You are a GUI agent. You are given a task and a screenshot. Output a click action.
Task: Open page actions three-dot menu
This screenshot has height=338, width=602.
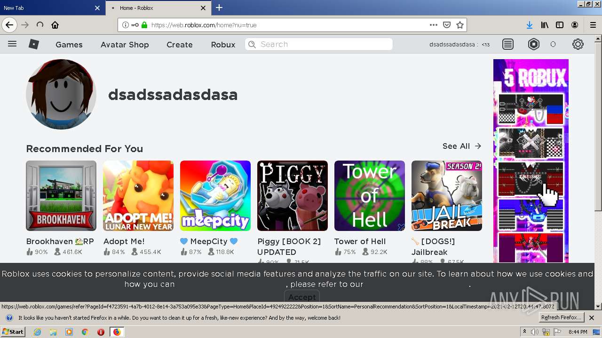click(434, 25)
